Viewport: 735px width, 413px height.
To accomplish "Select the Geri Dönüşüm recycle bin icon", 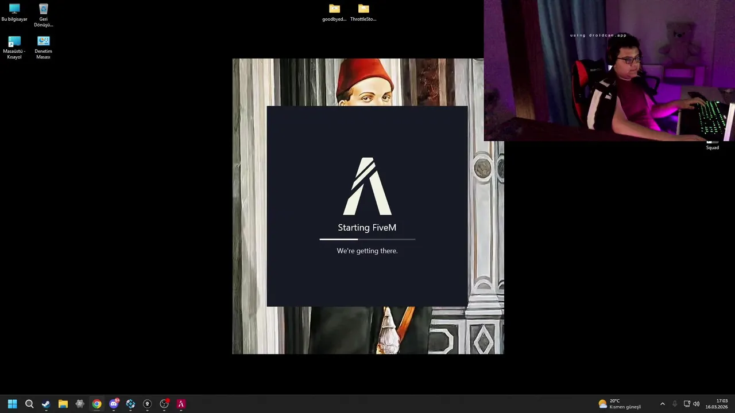I will (x=43, y=15).
